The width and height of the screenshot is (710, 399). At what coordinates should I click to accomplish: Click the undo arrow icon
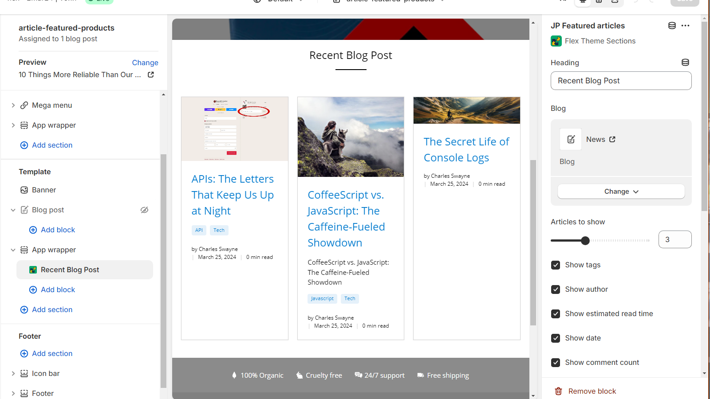pyautogui.click(x=636, y=2)
